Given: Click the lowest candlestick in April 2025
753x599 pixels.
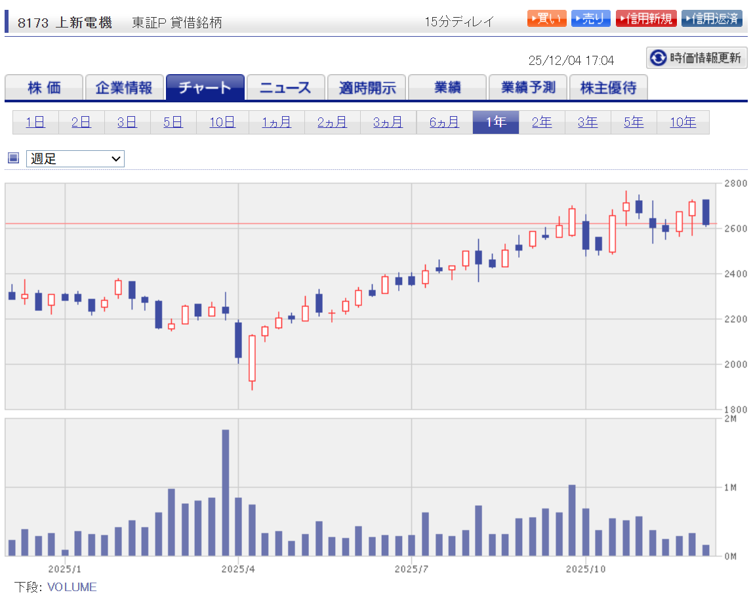Looking at the screenshot, I should (251, 358).
